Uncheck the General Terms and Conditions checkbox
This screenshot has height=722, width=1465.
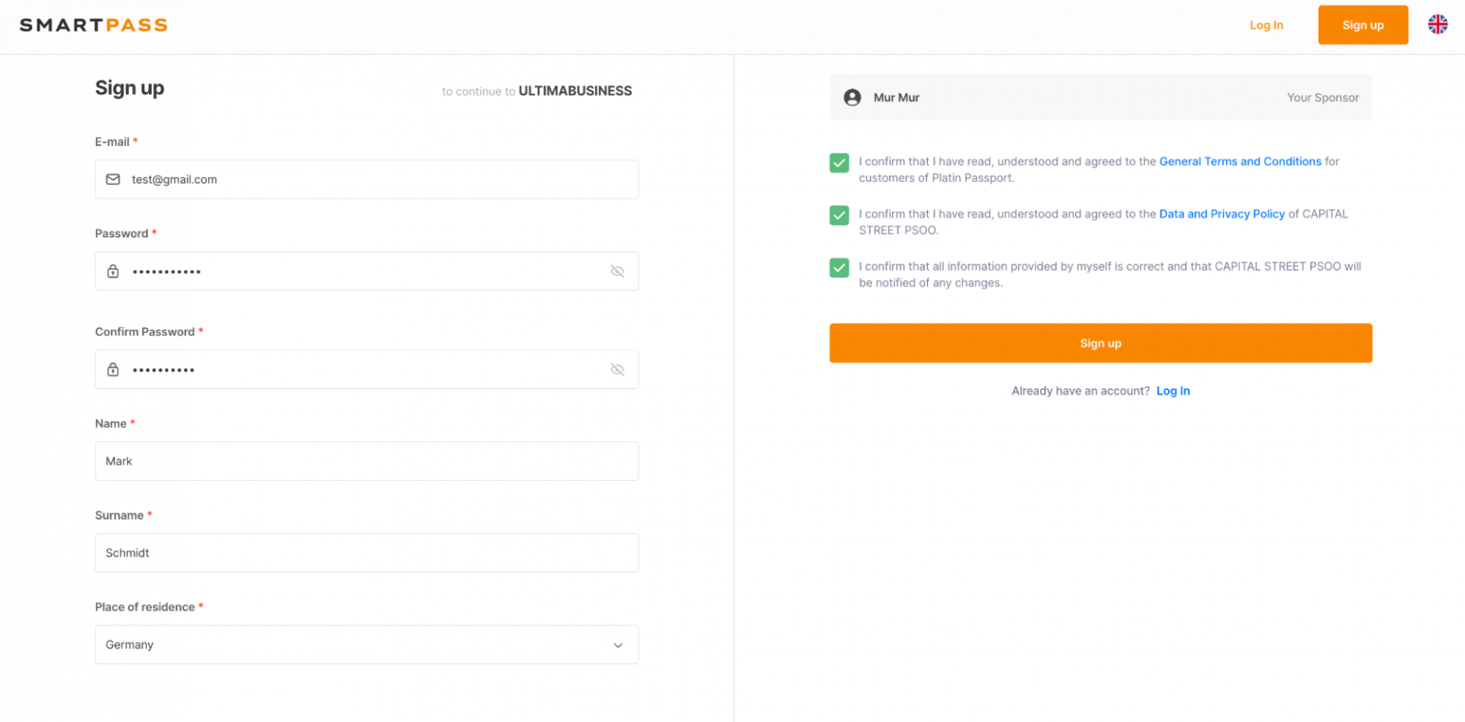tap(839, 163)
